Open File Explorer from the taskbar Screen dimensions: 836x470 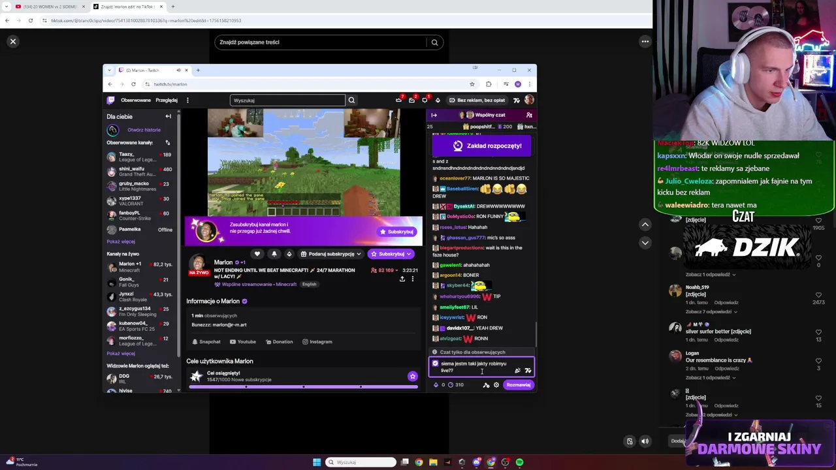tap(433, 462)
